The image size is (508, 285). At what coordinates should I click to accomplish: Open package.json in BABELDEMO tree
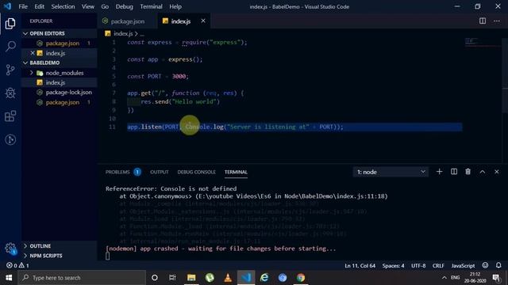click(x=60, y=102)
